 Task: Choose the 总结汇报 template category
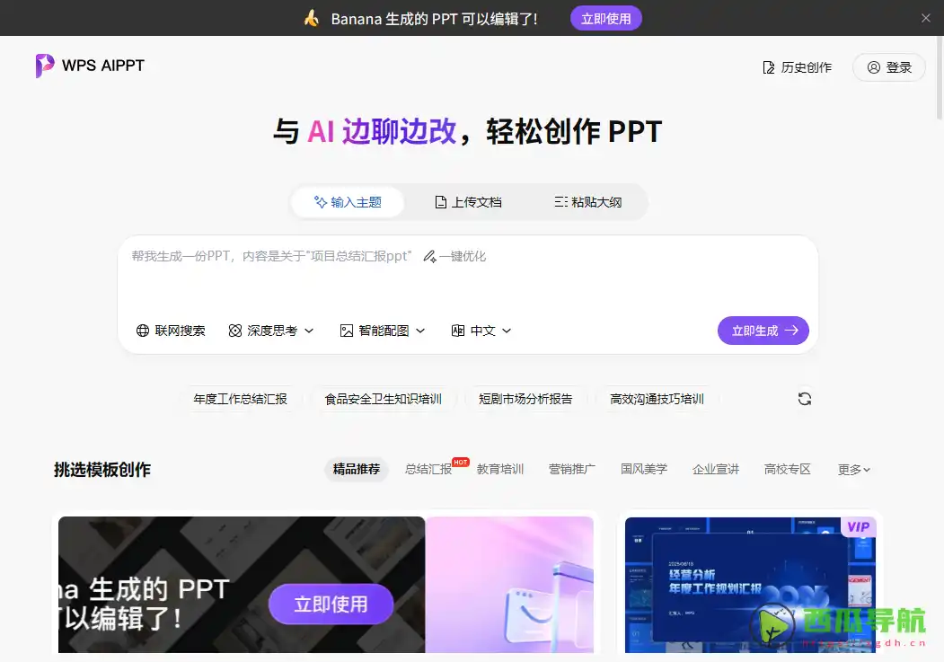tap(428, 469)
